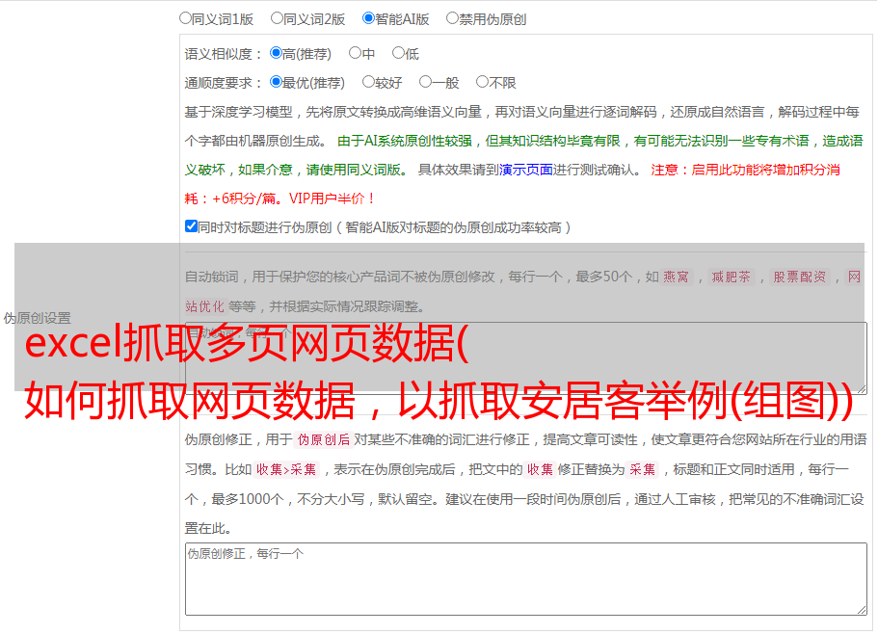Focus the 伪原创修正，每行一个 text area
Viewport: 878px width, 634px height.
click(x=526, y=579)
